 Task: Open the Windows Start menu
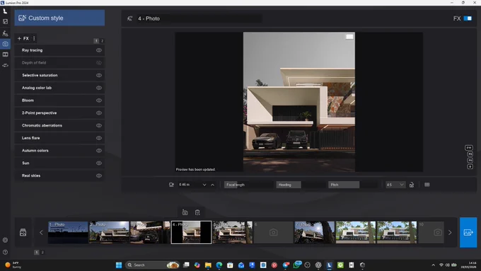pyautogui.click(x=119, y=265)
